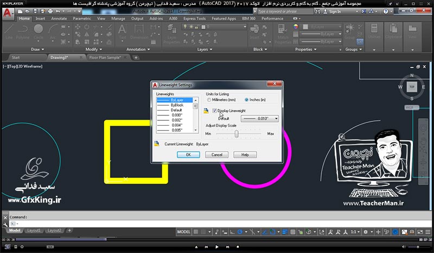Open the WCS coordinate system dropdown
This screenshot has height=253, width=434.
click(412, 108)
